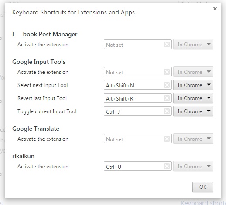Clear the F___book Post Manager shortcut

tap(167, 44)
